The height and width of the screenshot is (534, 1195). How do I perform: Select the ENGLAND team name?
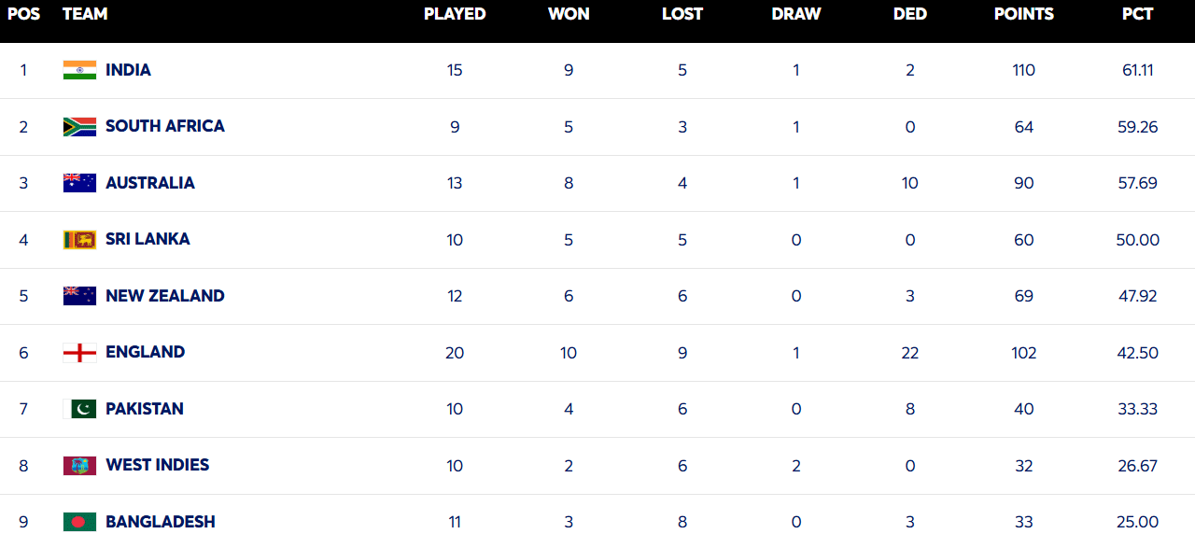(145, 352)
